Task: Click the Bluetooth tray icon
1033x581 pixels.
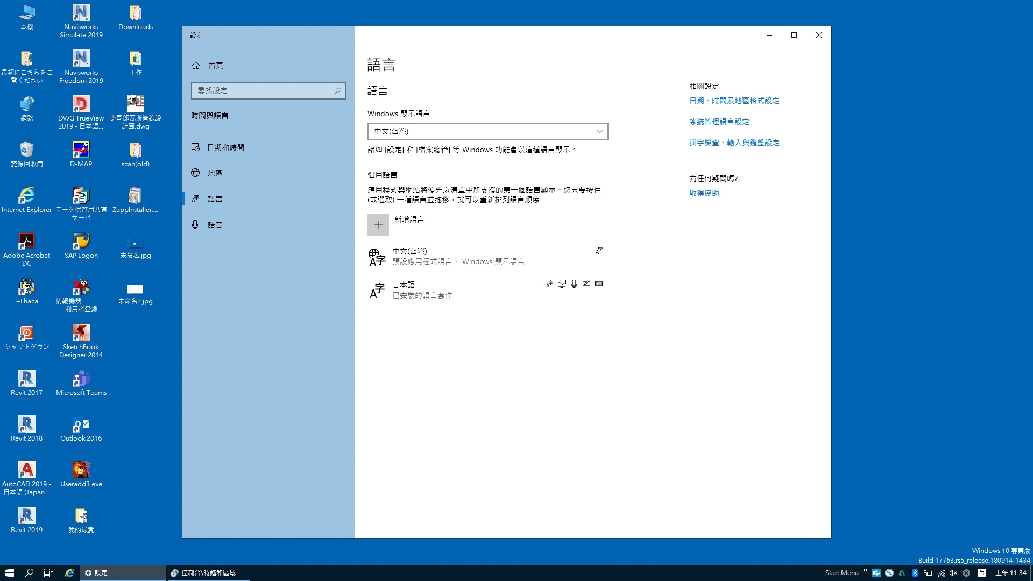Action: (x=915, y=573)
